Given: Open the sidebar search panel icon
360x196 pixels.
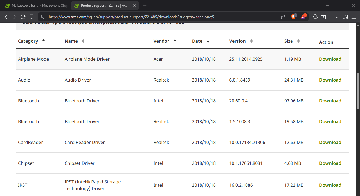Looking at the screenshot, I should point(324,17).
